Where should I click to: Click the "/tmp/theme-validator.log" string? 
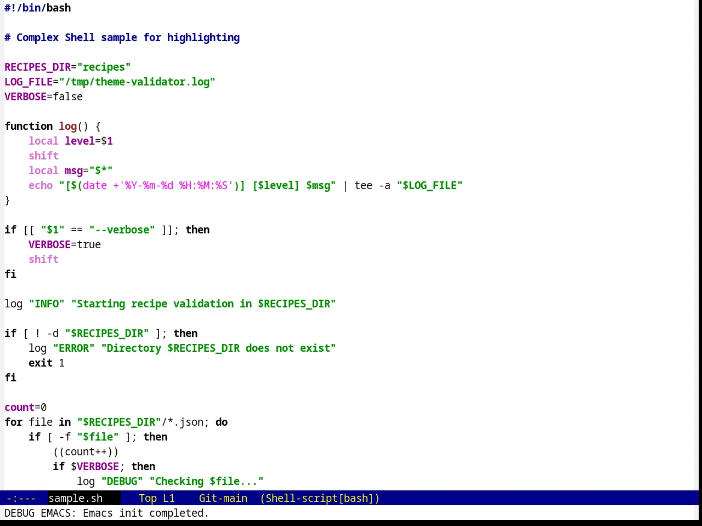[x=137, y=82]
